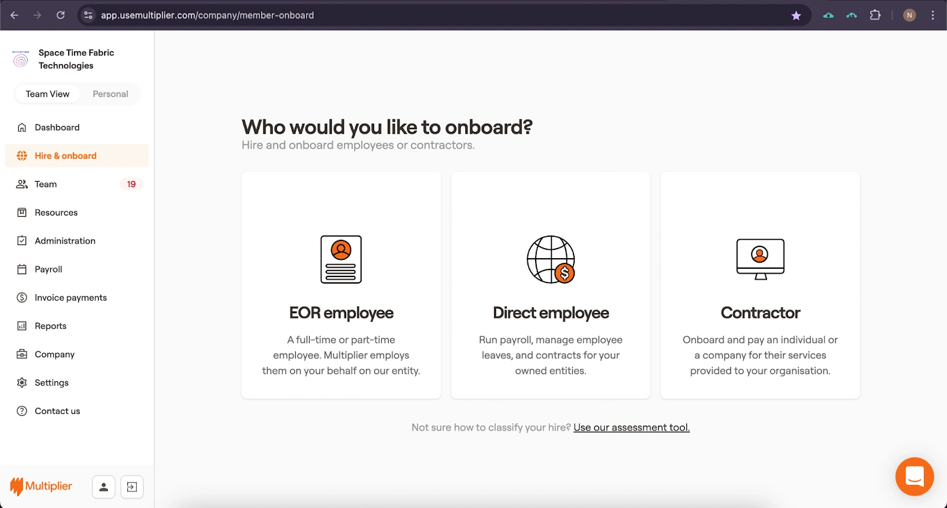Click the EOR employee description text
Screen dimensions: 947x508
coord(341,355)
